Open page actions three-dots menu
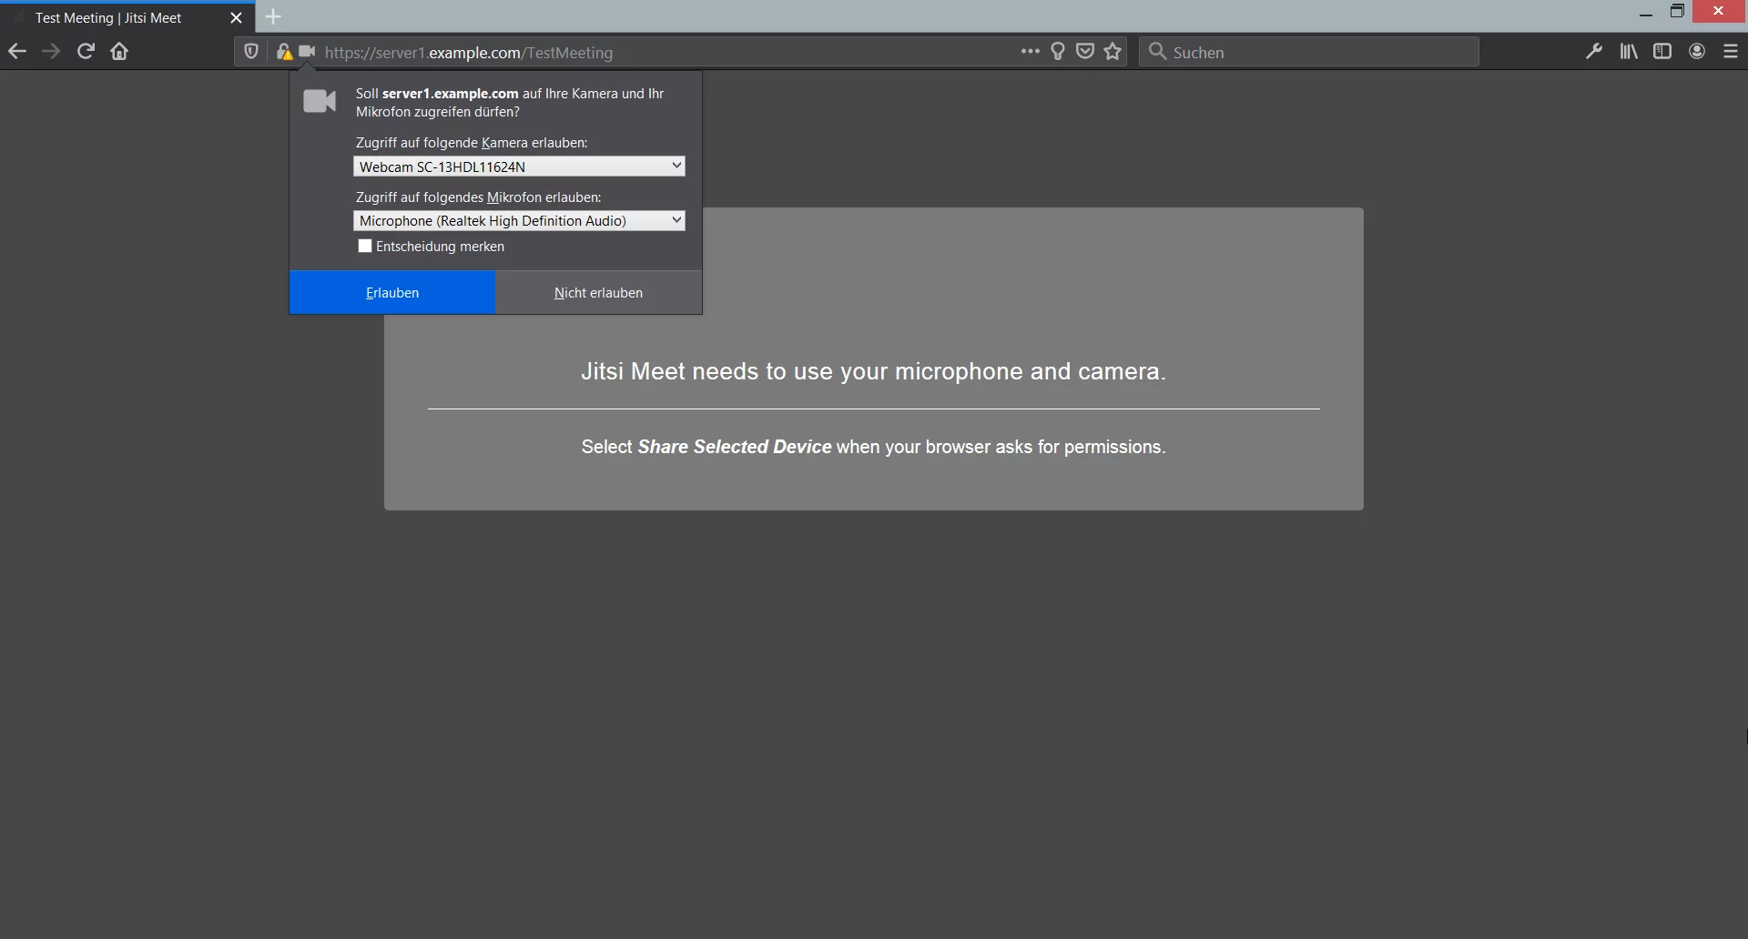Screen dimensions: 1748x939 click(x=1030, y=52)
